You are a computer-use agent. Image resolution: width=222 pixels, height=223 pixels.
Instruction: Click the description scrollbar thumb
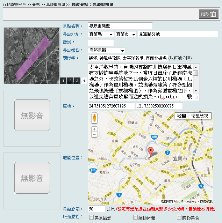196,73
